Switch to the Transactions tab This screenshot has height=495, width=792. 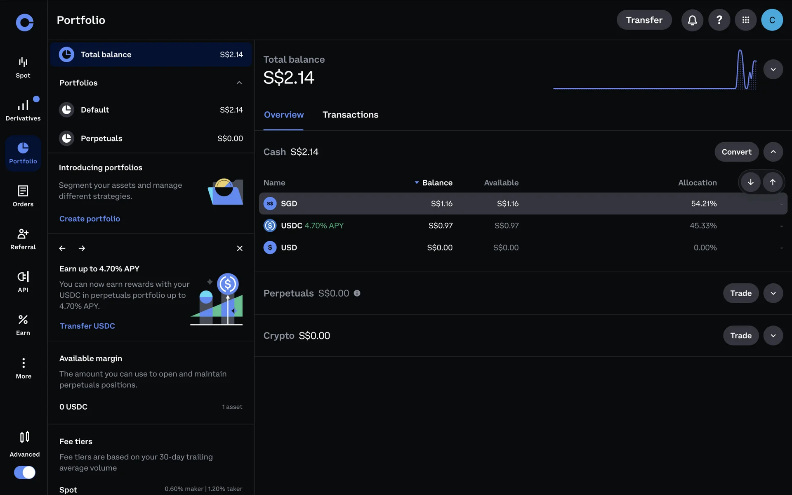[350, 115]
